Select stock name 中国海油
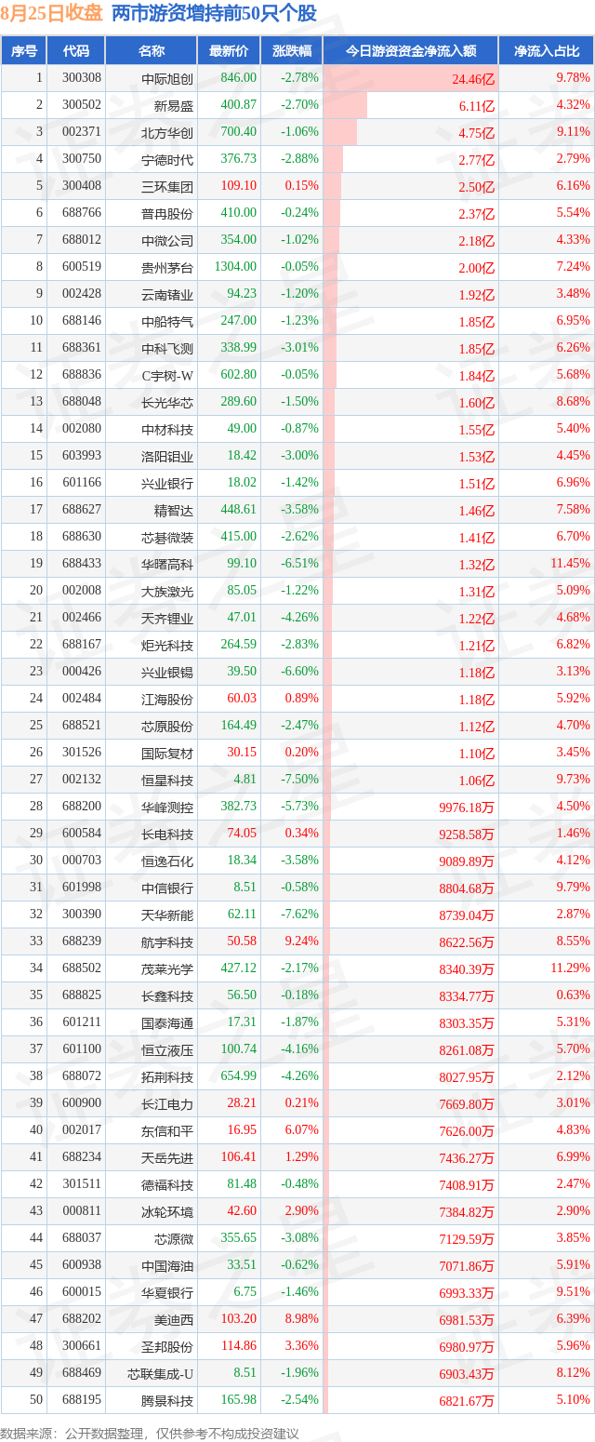This screenshot has height=1442, width=595. tap(167, 1265)
